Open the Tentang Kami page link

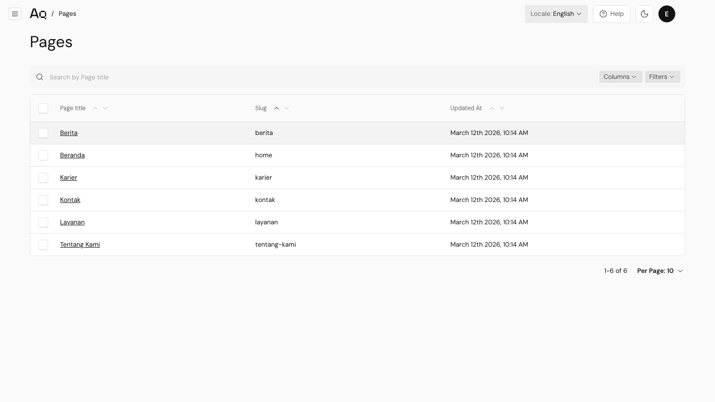click(80, 245)
